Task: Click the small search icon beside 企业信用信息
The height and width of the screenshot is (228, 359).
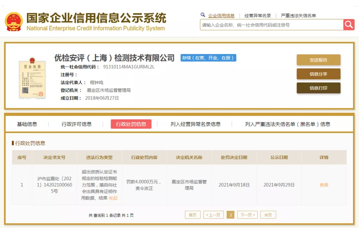Action: click(x=203, y=15)
